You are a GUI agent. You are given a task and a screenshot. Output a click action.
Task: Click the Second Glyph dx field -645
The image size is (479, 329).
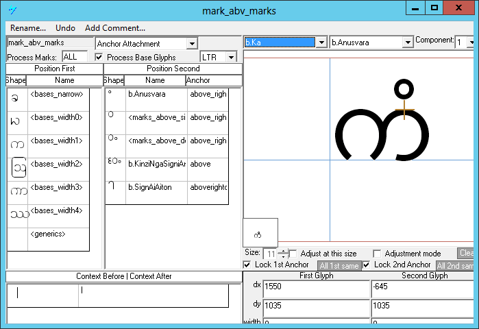pos(423,289)
